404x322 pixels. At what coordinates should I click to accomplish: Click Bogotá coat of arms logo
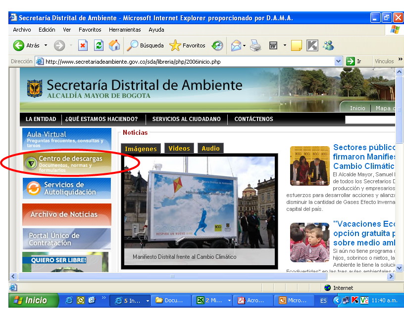[x=35, y=89]
